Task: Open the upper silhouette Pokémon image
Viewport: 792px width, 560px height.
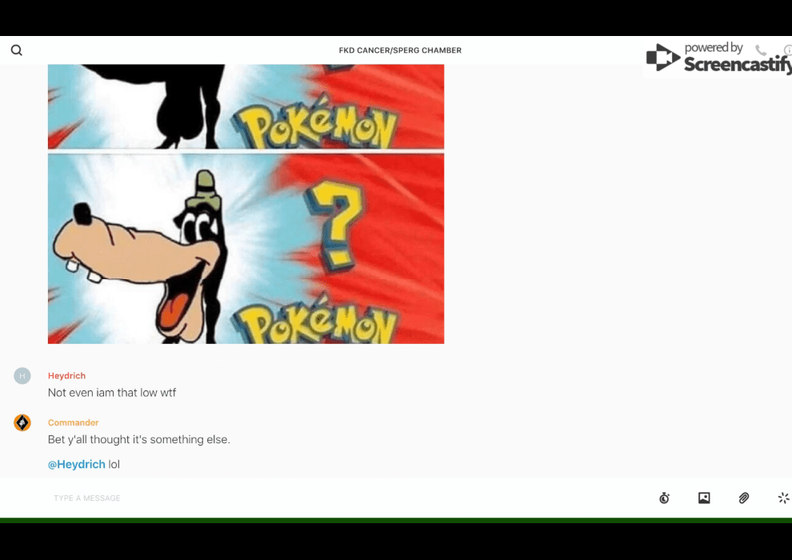Action: click(x=246, y=106)
